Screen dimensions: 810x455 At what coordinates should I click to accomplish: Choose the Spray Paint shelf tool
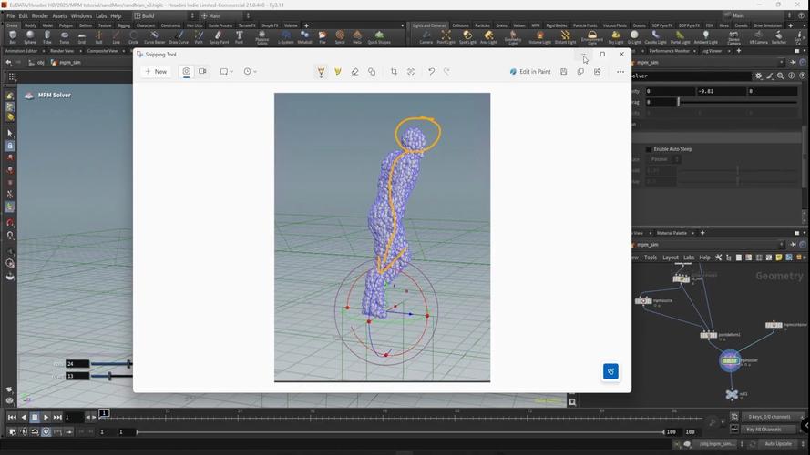point(219,37)
